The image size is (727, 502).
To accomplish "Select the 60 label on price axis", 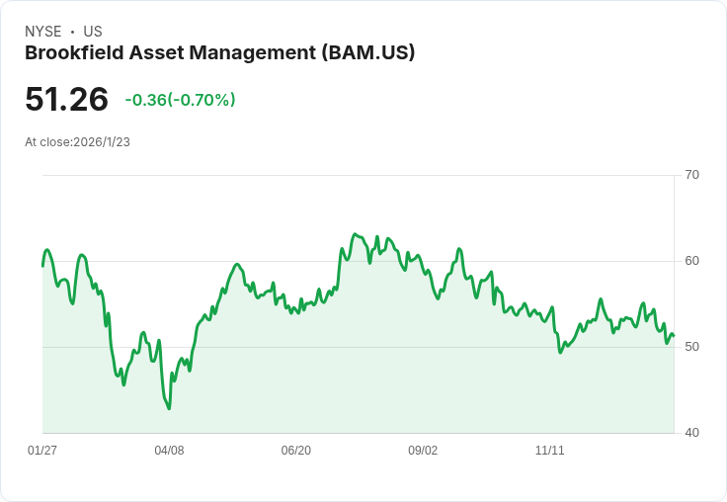I will click(x=691, y=261).
